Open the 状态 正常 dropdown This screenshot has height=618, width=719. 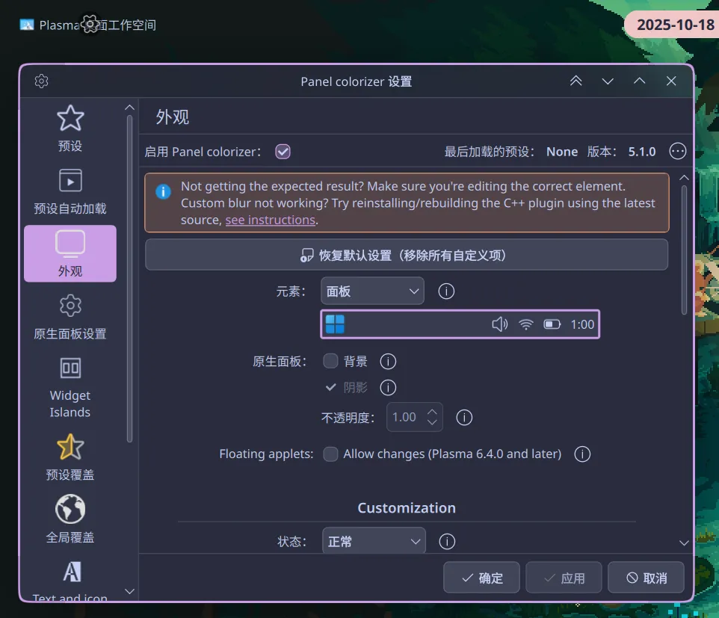[x=374, y=541]
